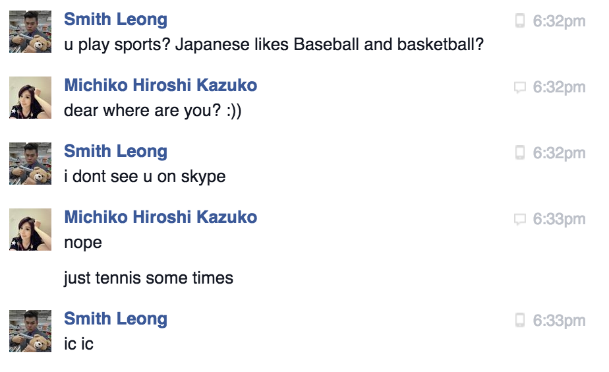The height and width of the screenshot is (372, 609).
Task: Click mobile icon beside "i dont see u on skype"
Action: pyautogui.click(x=519, y=153)
